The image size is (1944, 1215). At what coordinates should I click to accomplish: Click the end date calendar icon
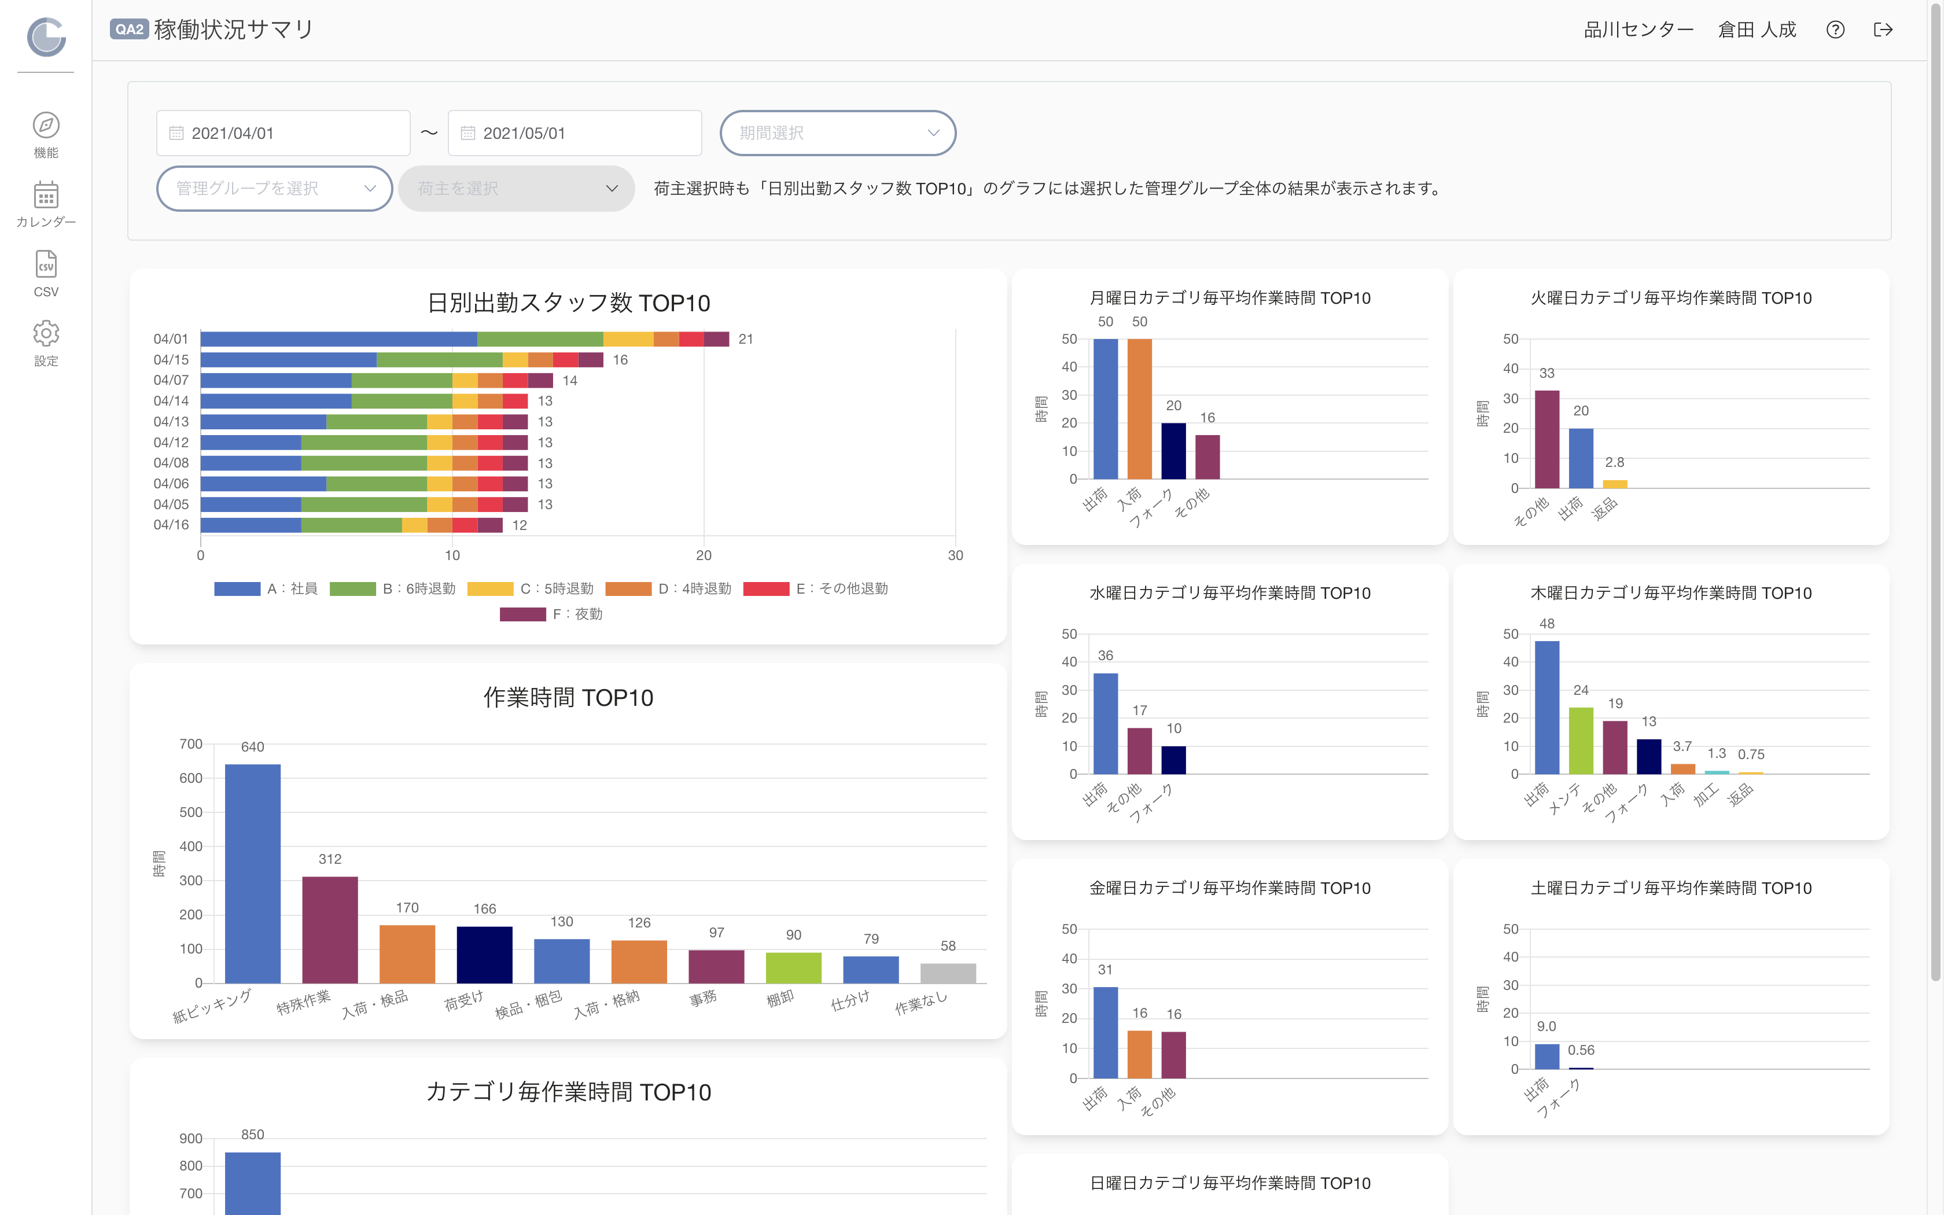[467, 134]
